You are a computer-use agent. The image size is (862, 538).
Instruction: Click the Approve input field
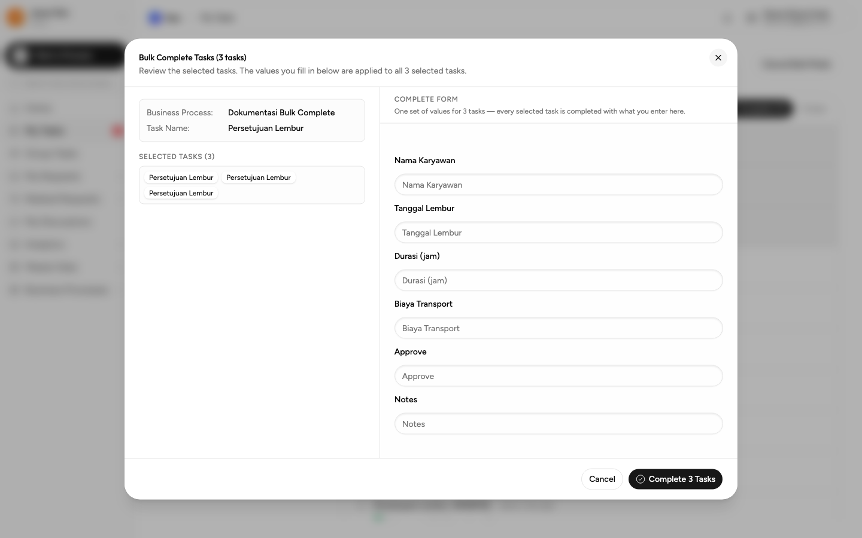click(x=559, y=376)
